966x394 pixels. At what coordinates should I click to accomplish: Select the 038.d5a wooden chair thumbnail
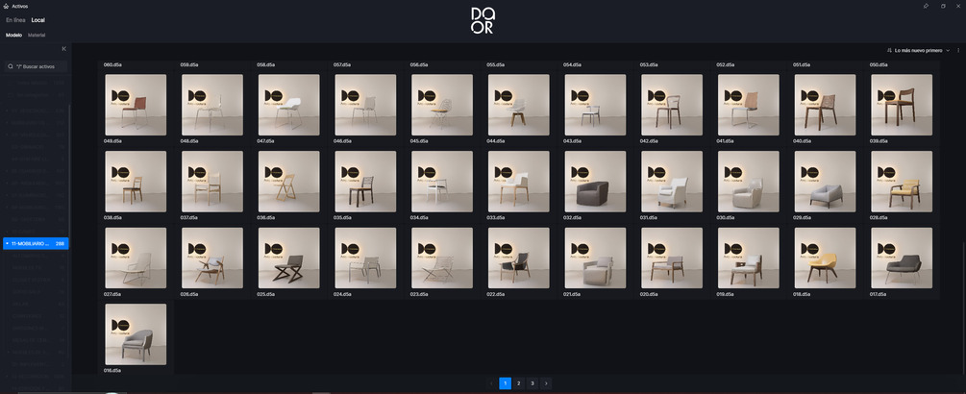[136, 182]
